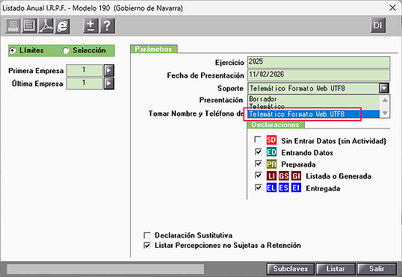The height and width of the screenshot is (277, 402).
Task: Click the GS status icon
Action: point(284,176)
